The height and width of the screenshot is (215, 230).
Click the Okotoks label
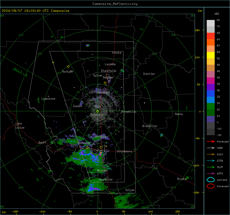tap(102, 170)
